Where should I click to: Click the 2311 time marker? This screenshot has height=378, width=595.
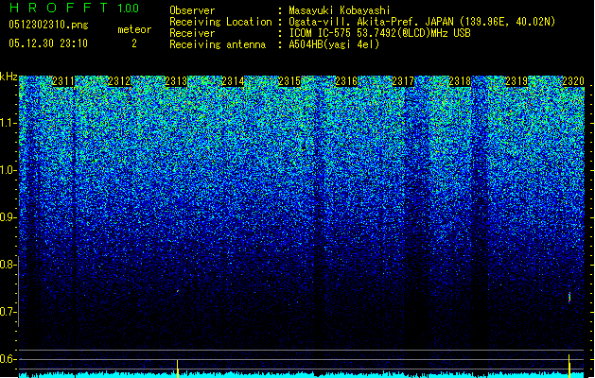click(63, 81)
